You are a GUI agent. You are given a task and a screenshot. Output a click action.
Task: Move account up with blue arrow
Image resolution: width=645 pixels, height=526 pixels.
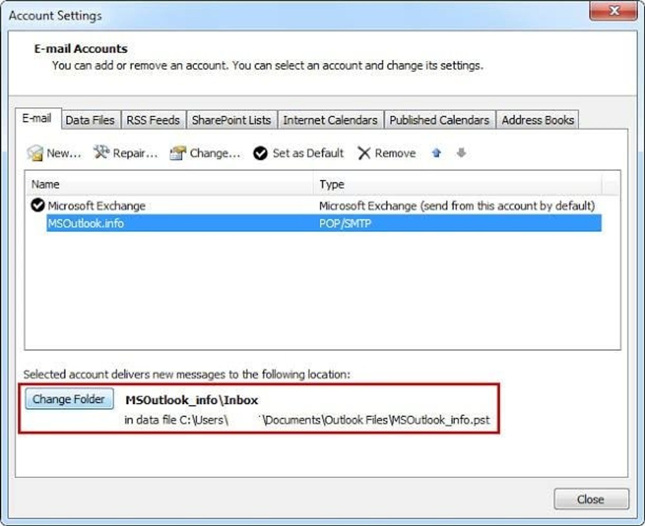[436, 153]
